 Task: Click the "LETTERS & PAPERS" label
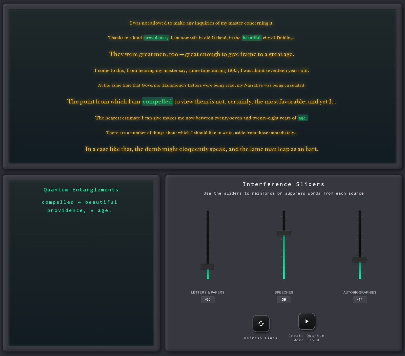click(x=208, y=293)
